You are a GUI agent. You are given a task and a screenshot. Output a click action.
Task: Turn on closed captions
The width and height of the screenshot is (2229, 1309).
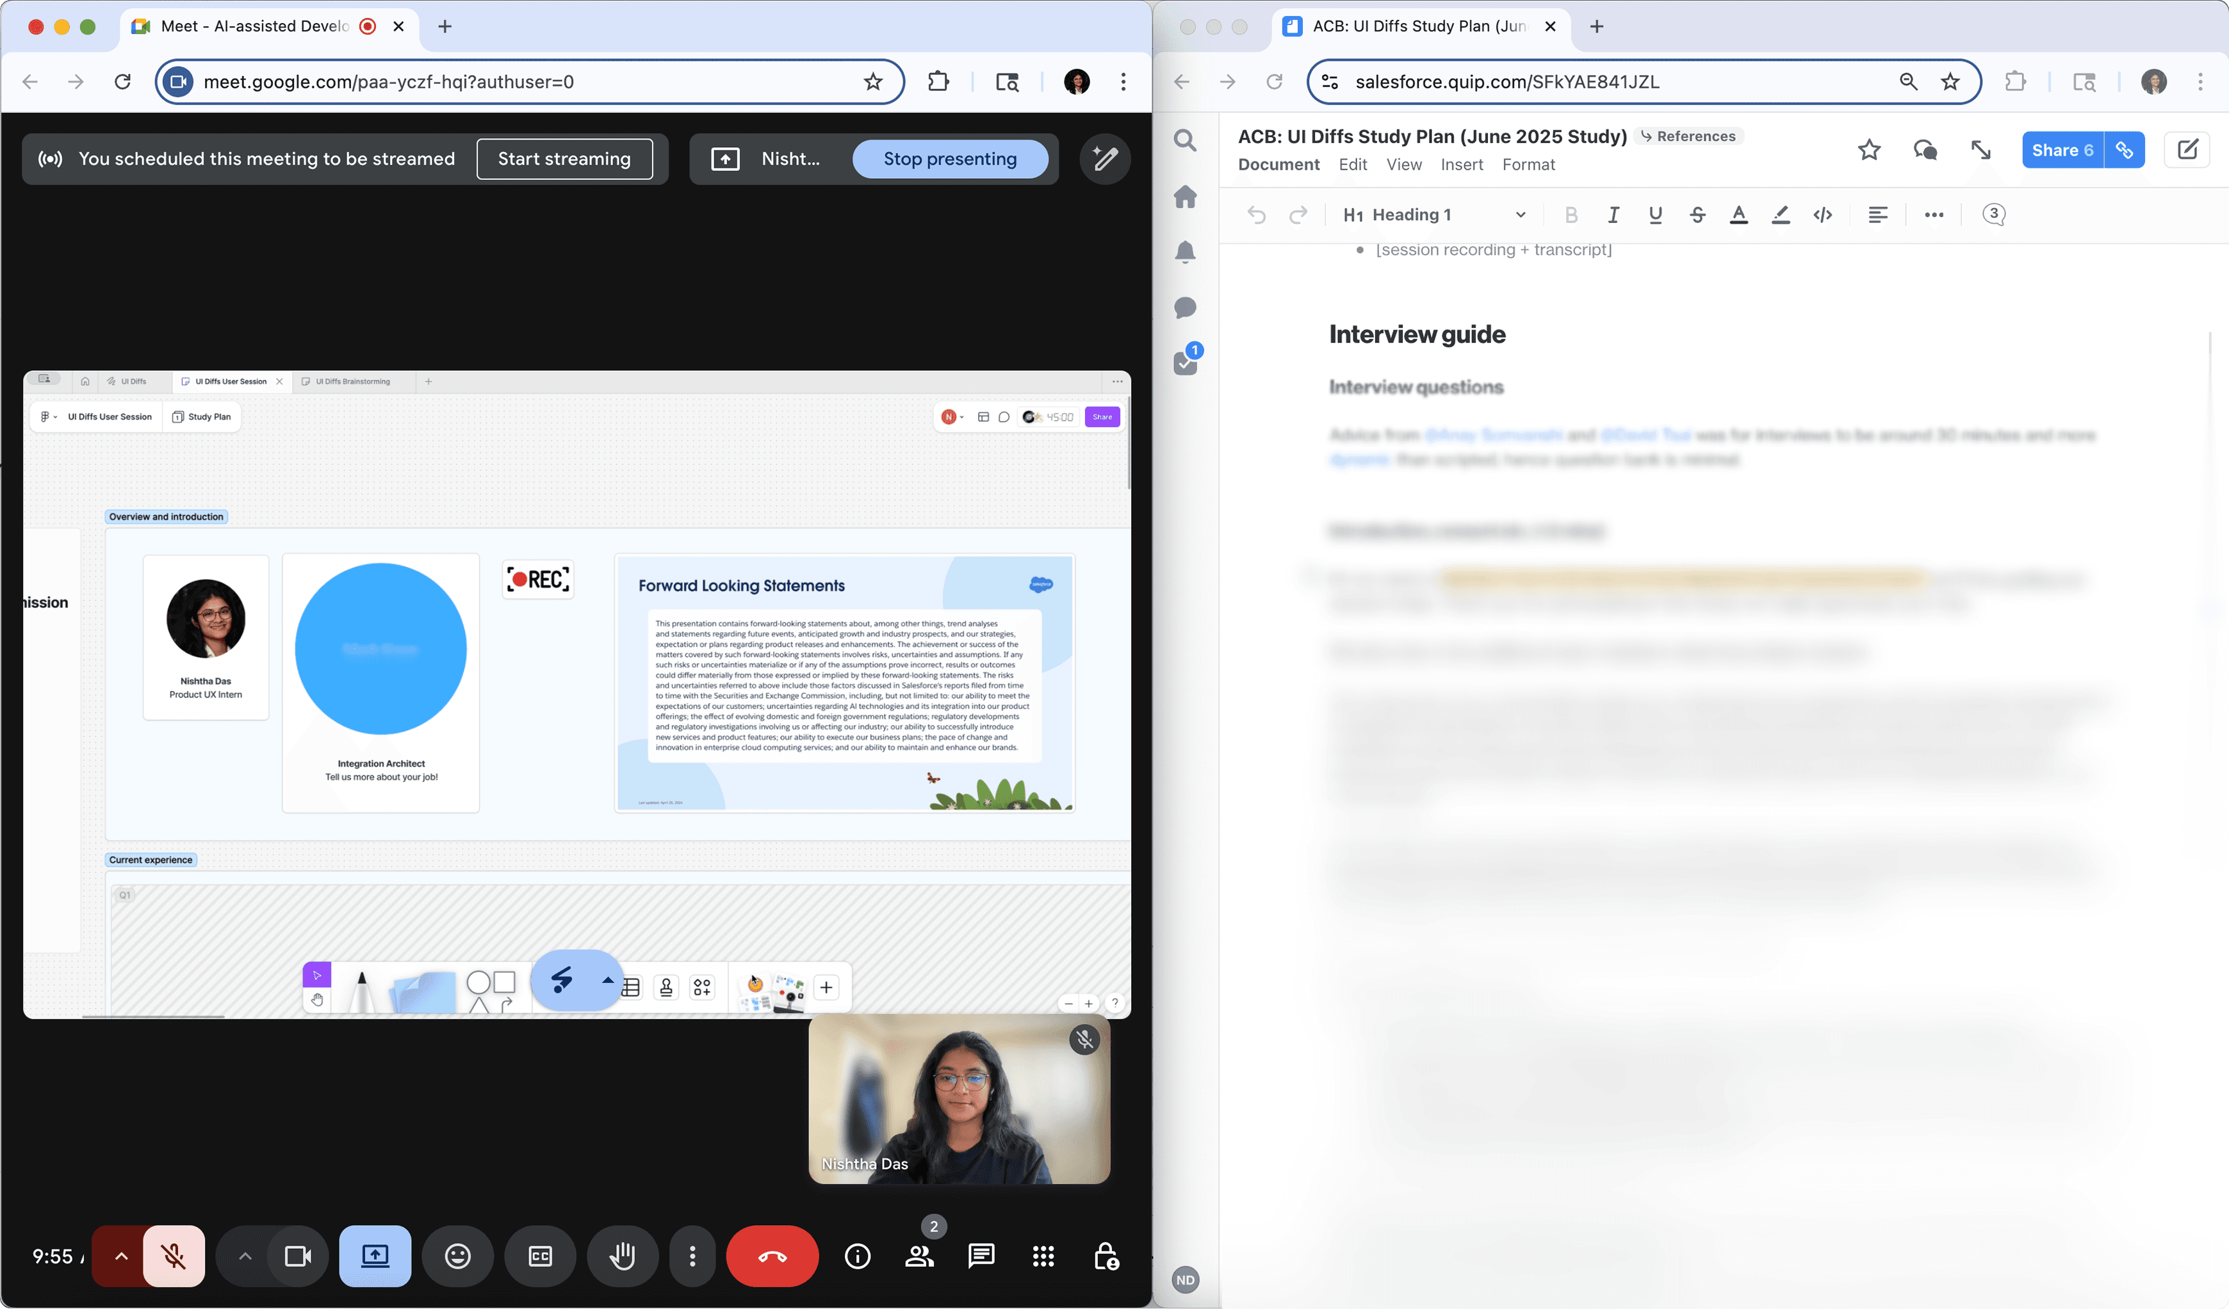coord(541,1256)
